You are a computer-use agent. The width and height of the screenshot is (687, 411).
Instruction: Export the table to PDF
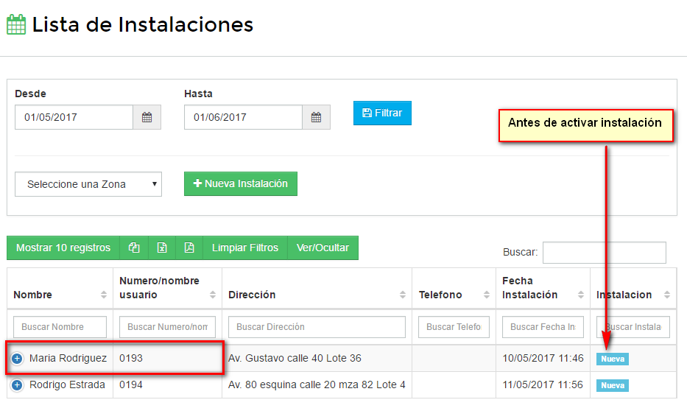189,248
